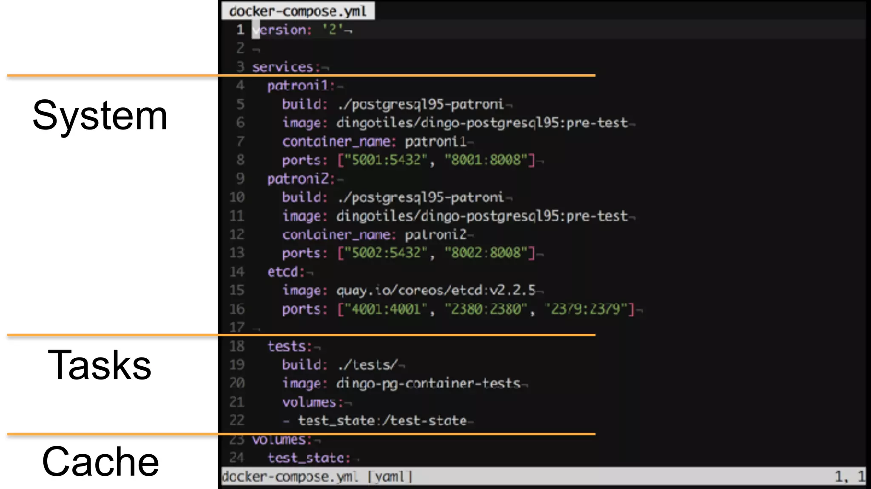Click line number 2 in the gutter

tap(240, 48)
